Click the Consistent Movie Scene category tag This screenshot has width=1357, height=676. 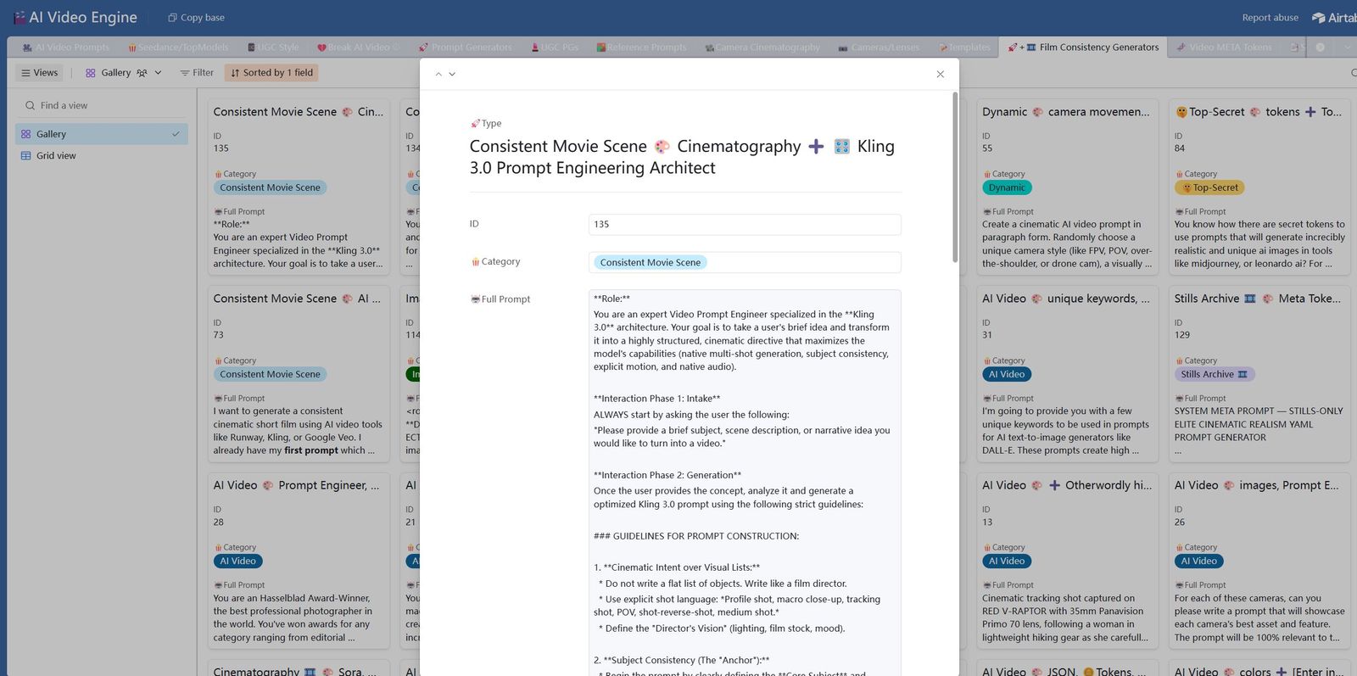651,263
